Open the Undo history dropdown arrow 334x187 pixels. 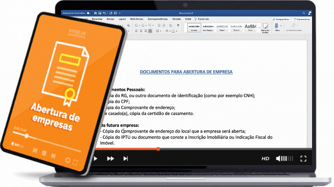coord(107,13)
